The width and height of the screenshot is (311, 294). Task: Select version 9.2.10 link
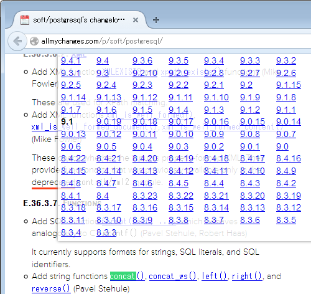(x=145, y=73)
